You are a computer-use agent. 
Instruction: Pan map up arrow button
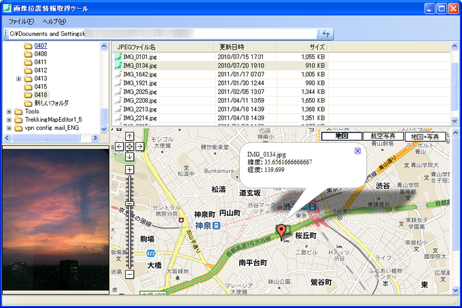pyautogui.click(x=129, y=136)
